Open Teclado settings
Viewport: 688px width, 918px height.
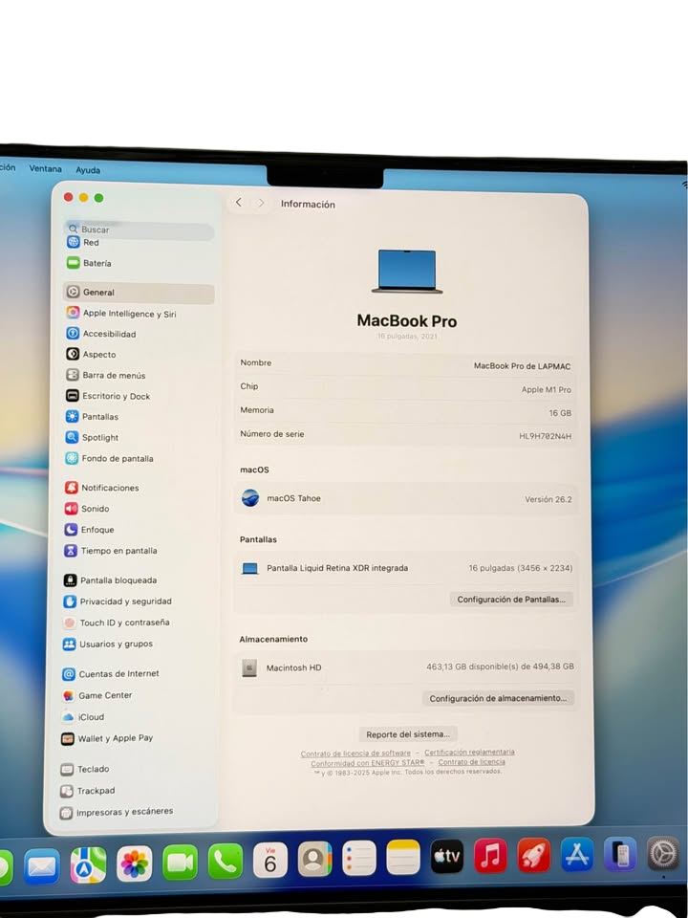[x=85, y=769]
